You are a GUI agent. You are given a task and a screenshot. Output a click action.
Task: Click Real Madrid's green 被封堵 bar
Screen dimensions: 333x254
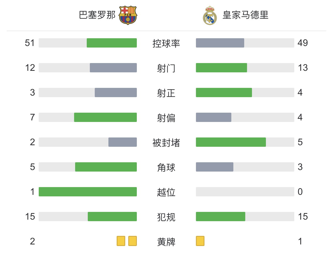pos(231,142)
